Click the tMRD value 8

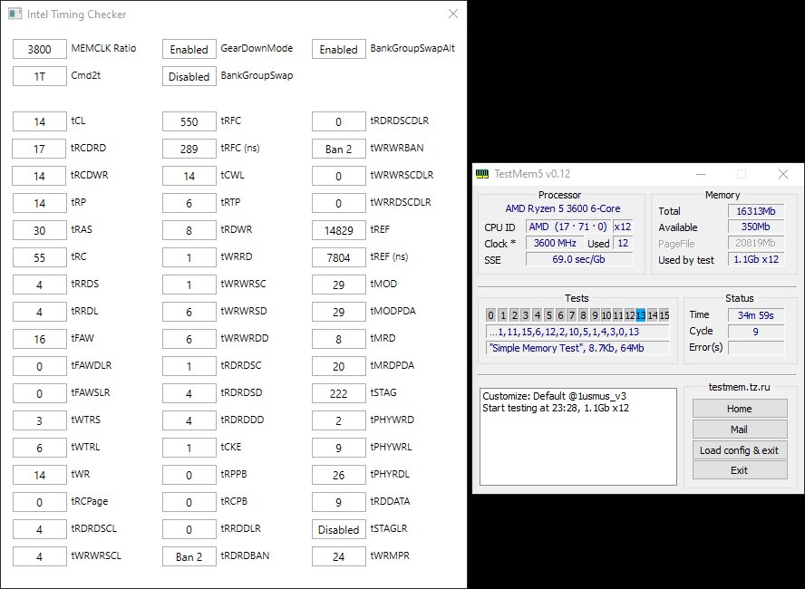[338, 339]
